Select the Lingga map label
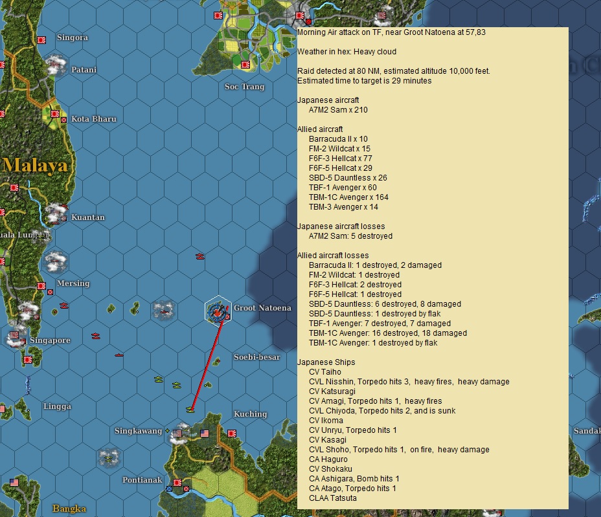Viewport: 601px width, 517px height. coord(57,406)
